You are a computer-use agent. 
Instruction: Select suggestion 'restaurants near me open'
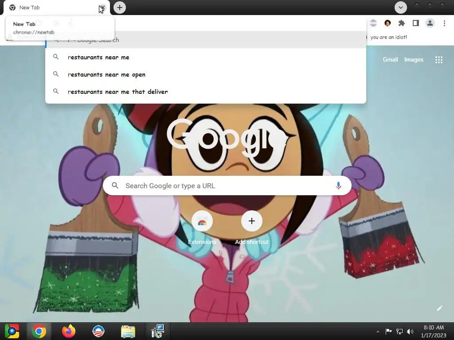point(206,74)
